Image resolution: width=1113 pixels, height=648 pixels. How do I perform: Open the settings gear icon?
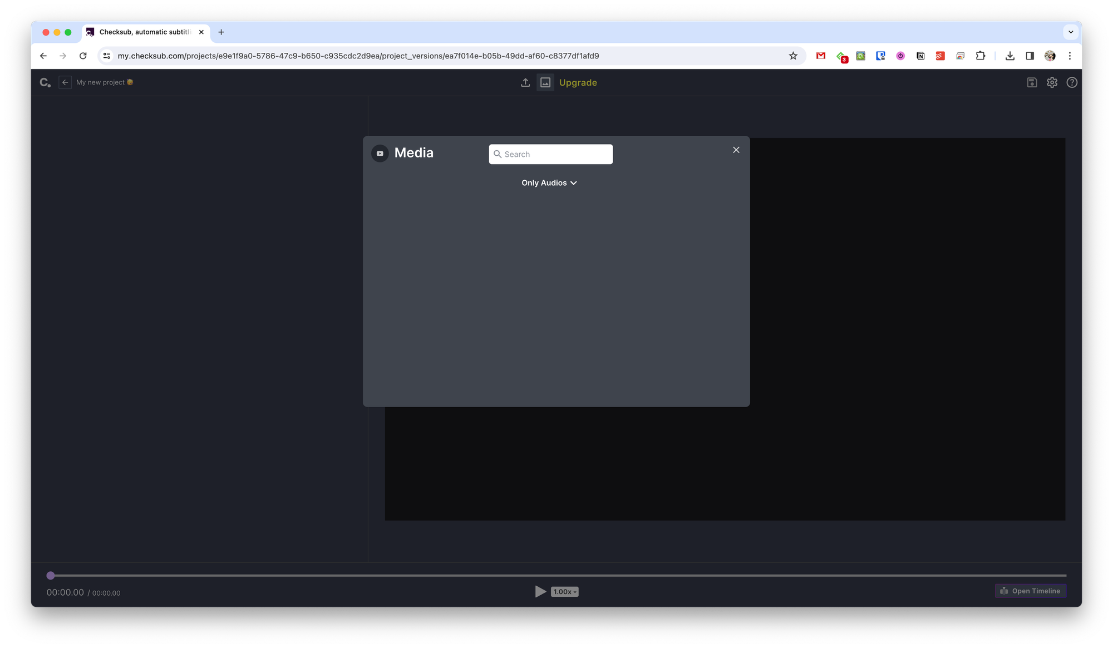pyautogui.click(x=1052, y=82)
